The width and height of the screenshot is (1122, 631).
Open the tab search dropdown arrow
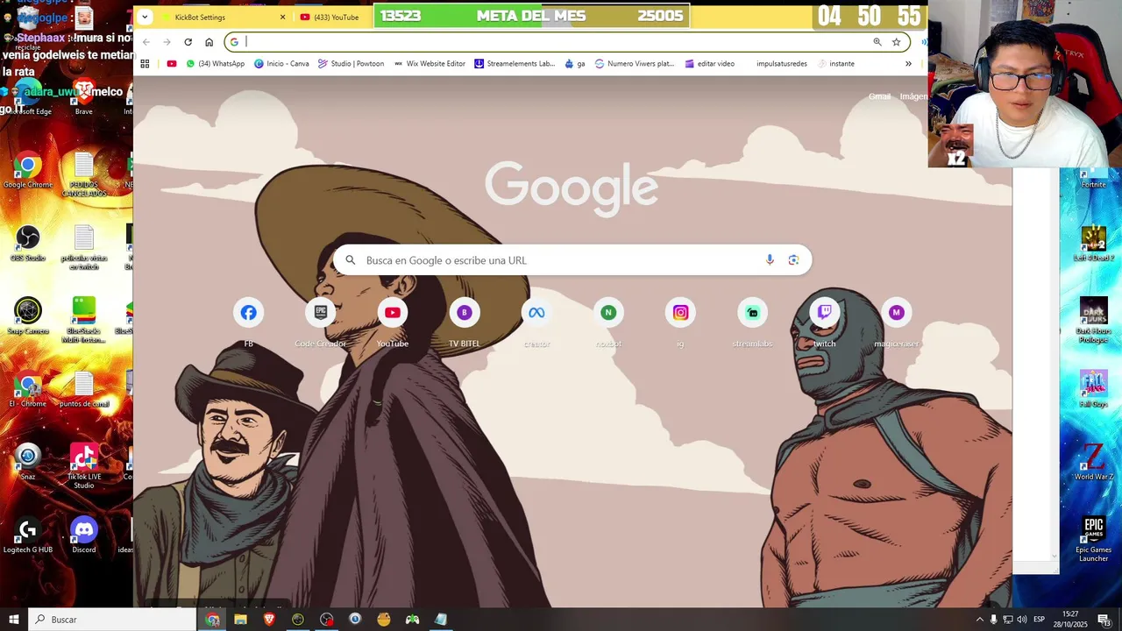point(145,17)
